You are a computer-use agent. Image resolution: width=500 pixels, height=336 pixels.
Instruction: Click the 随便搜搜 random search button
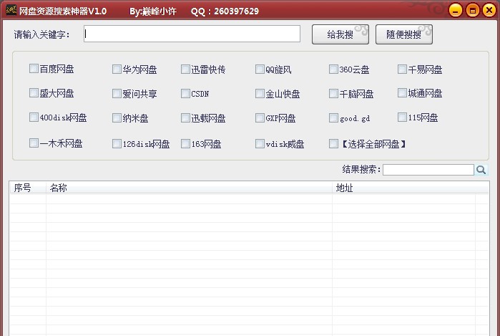pyautogui.click(x=404, y=34)
